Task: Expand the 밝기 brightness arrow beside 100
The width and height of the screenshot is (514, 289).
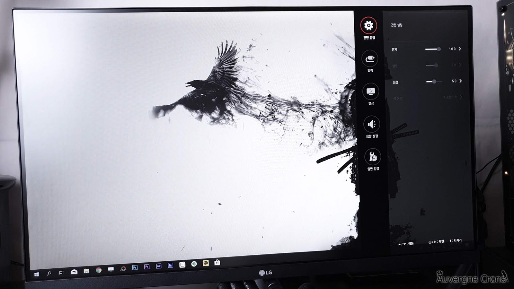Action: (460, 49)
